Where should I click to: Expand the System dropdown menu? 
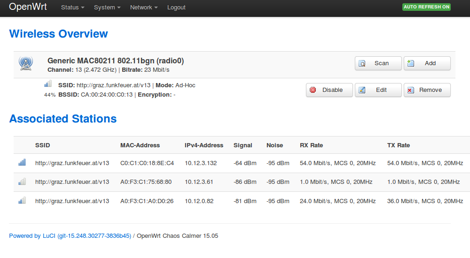point(107,8)
